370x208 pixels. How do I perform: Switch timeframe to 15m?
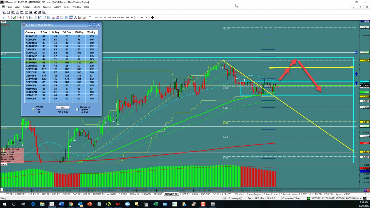(x=114, y=17)
